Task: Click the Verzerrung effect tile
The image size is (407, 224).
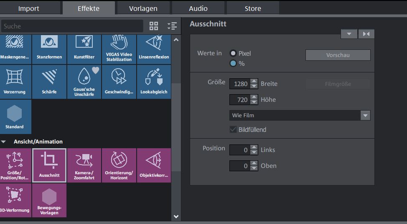Action: point(15,82)
